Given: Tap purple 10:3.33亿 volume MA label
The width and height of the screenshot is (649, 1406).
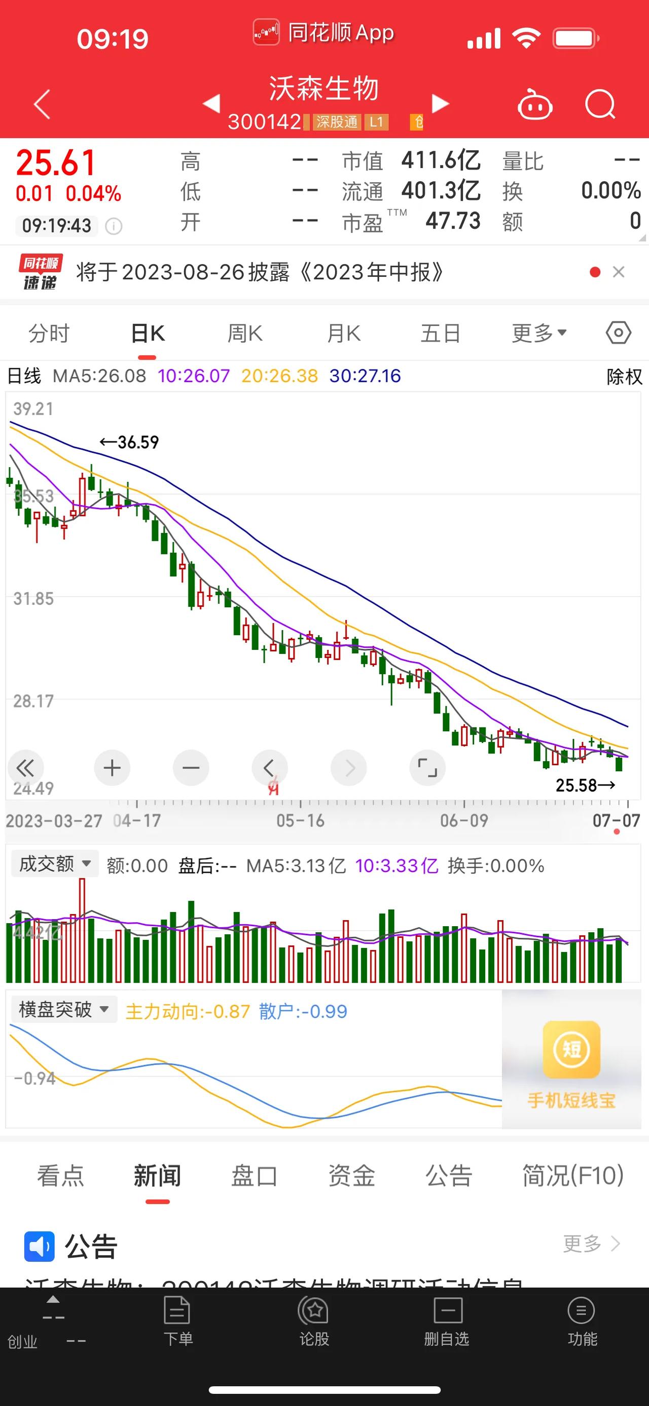Looking at the screenshot, I should click(396, 866).
